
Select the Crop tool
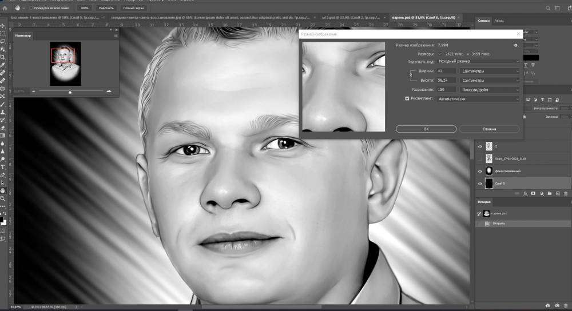[x=3, y=57]
